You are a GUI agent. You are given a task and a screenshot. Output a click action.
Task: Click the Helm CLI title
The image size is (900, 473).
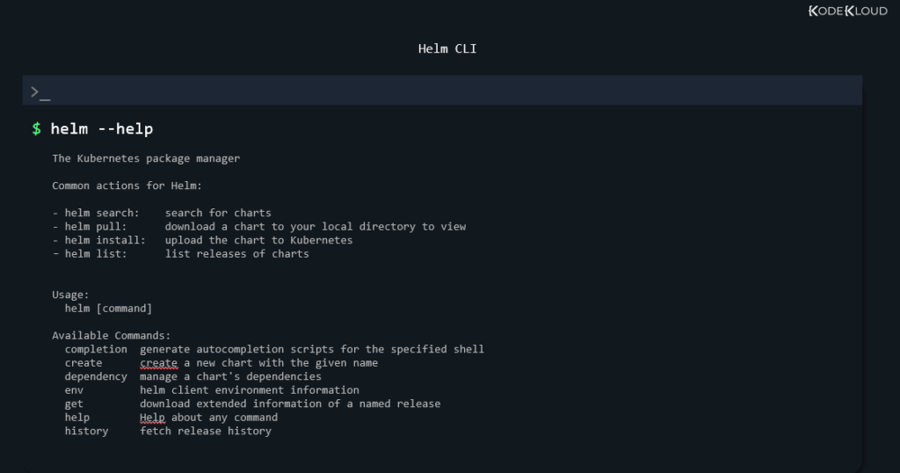[x=447, y=48]
